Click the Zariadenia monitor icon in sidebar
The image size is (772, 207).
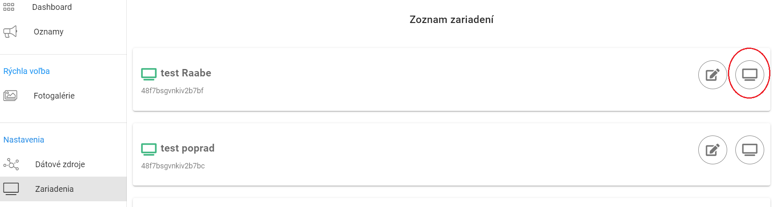tap(11, 189)
